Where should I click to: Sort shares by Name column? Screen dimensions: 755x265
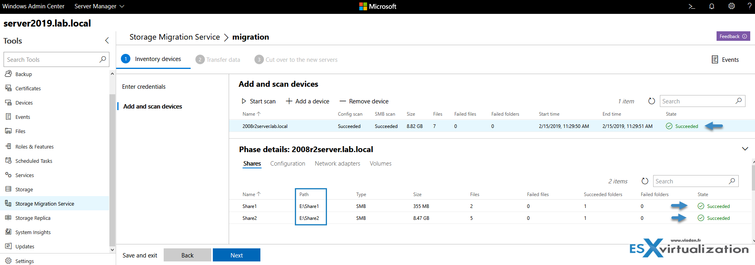(251, 194)
